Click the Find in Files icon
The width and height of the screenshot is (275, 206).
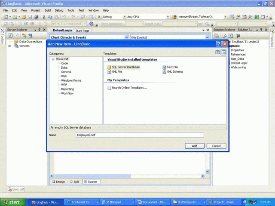(174, 17)
